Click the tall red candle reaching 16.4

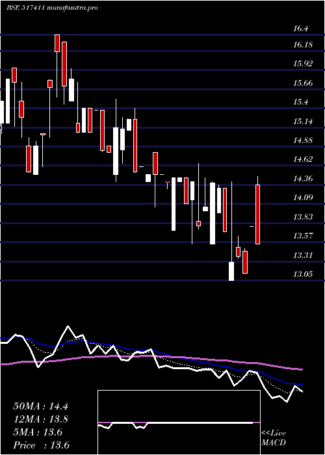[x=57, y=44]
